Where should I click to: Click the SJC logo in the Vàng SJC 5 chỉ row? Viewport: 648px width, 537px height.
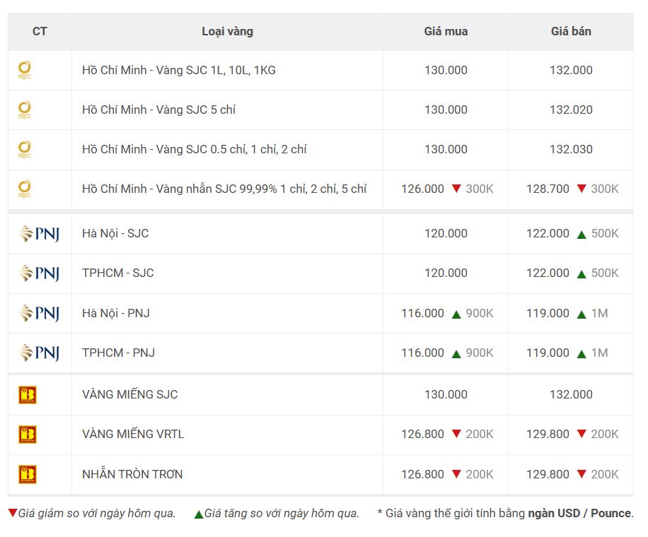pos(24,110)
